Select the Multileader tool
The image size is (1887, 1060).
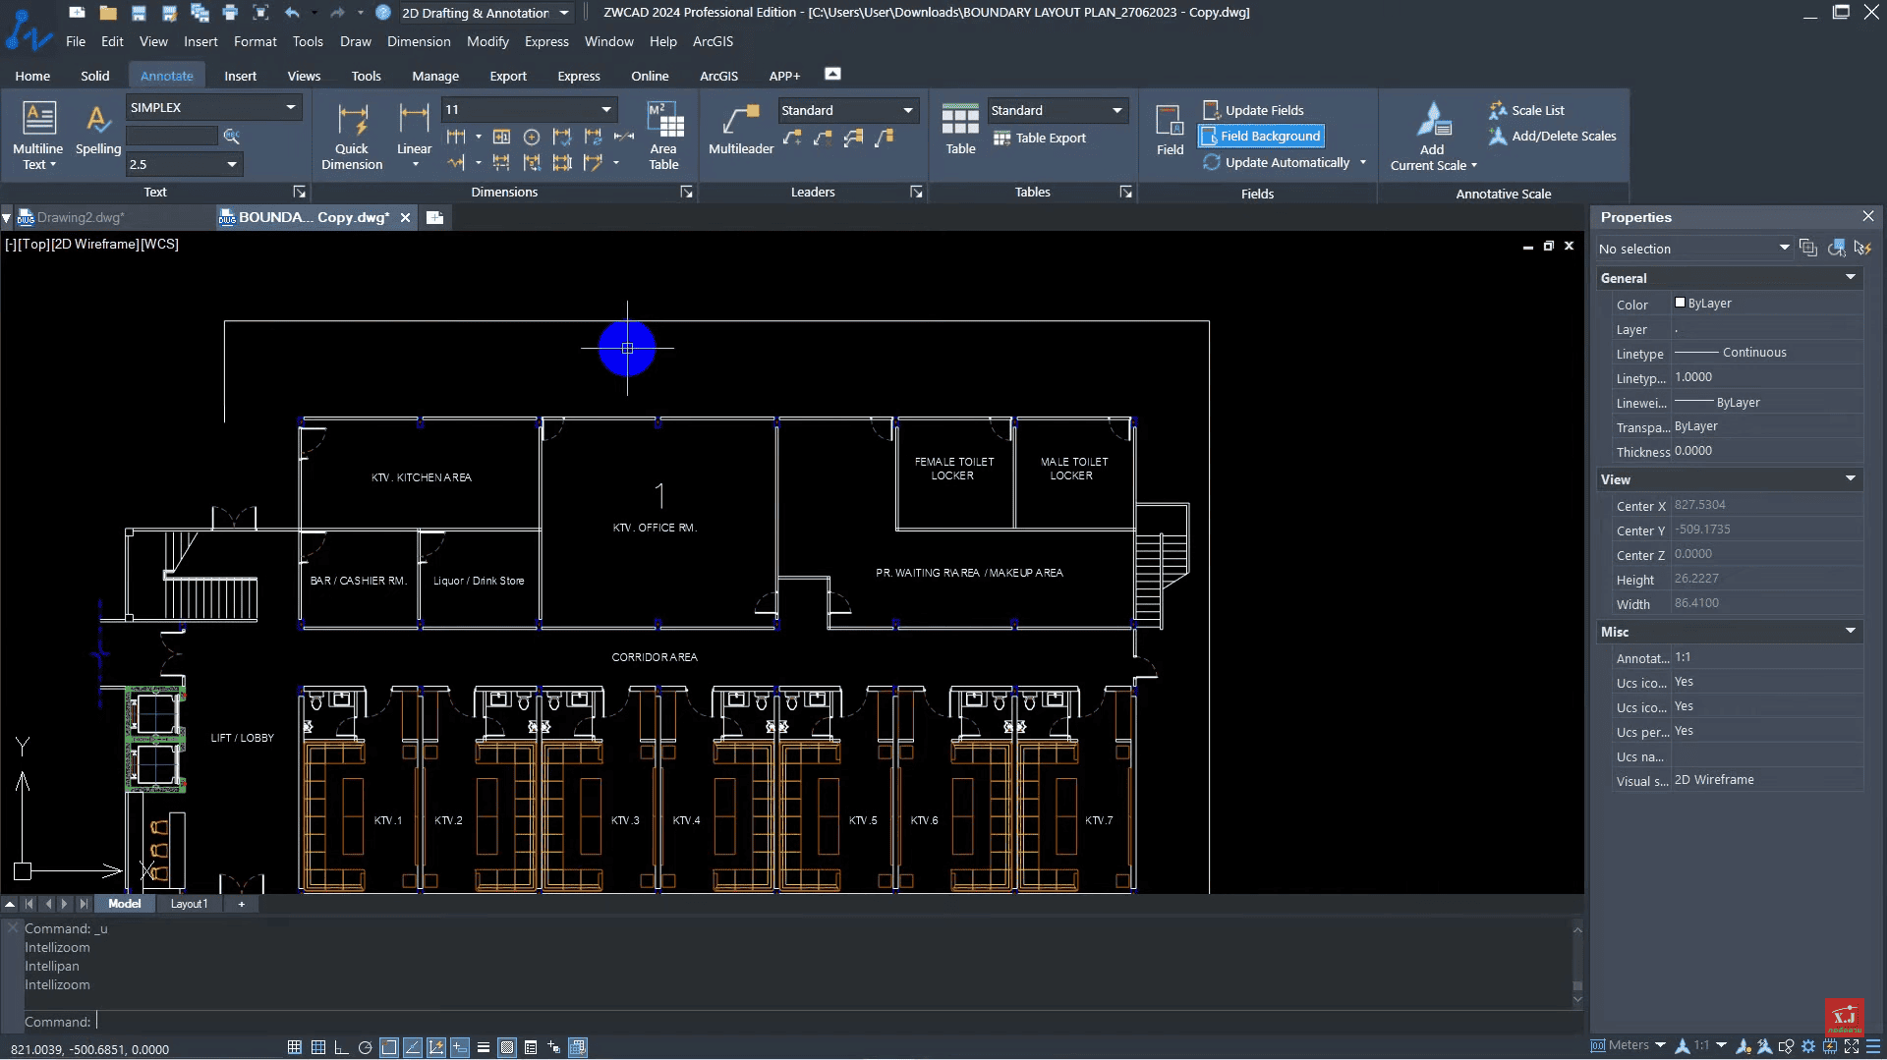[x=741, y=130]
